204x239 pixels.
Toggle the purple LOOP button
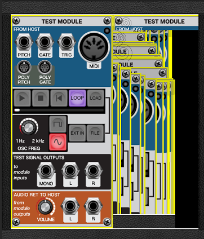(77, 98)
